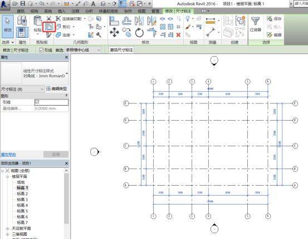The height and width of the screenshot is (239, 308).
Task: Open the 粘贴 dropdown arrow
Action: tap(37, 34)
